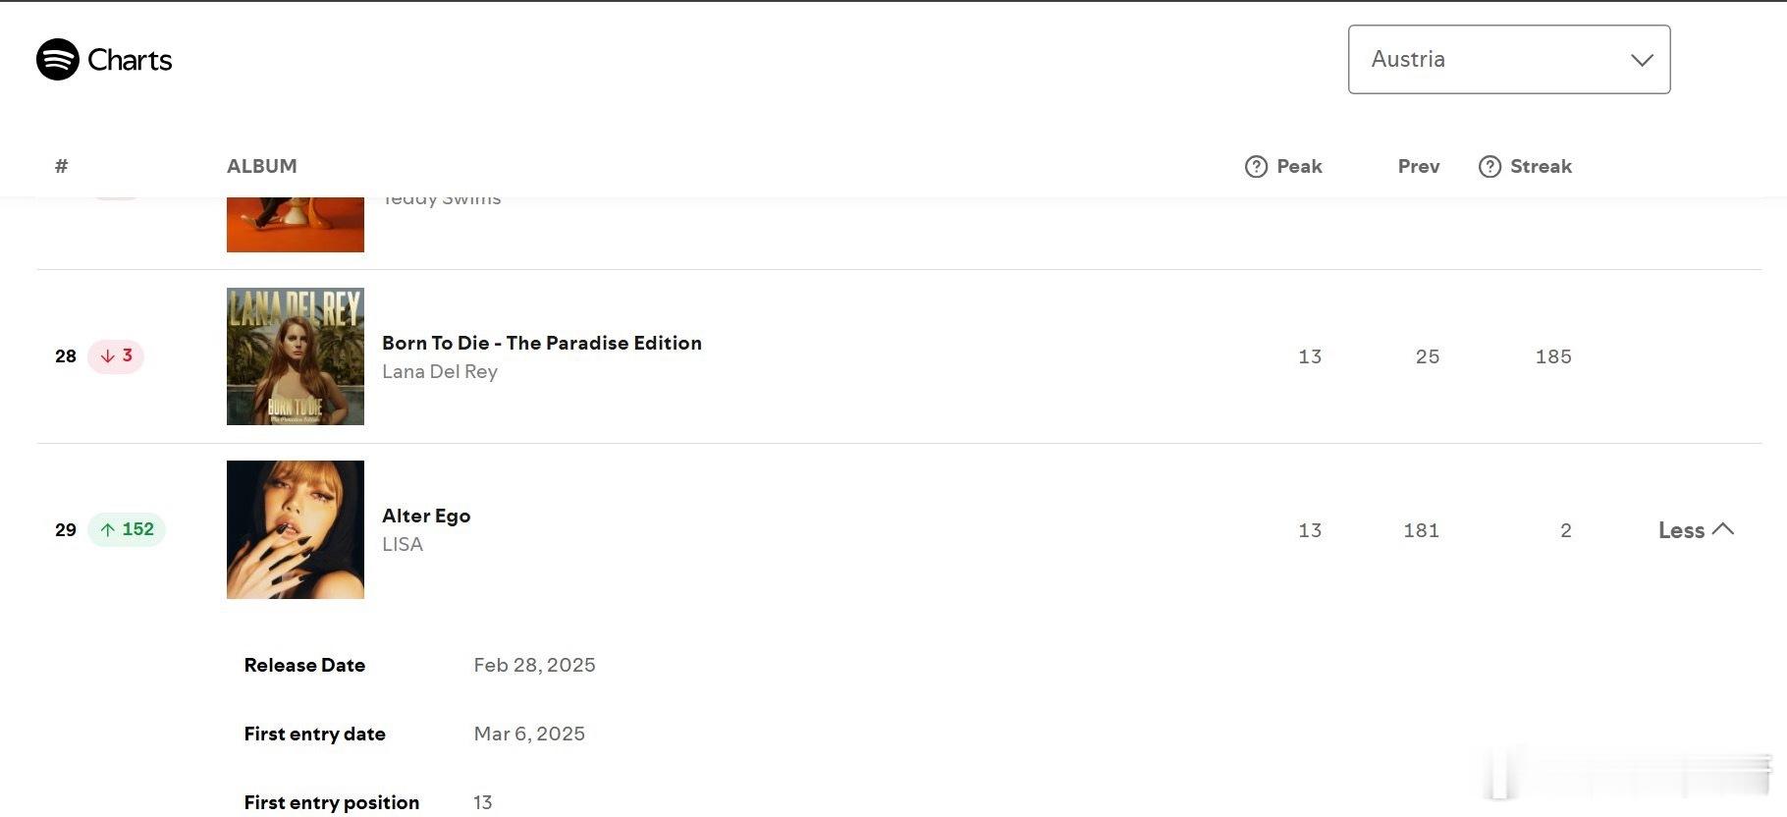Click the Spotify logo icon

coord(57,60)
